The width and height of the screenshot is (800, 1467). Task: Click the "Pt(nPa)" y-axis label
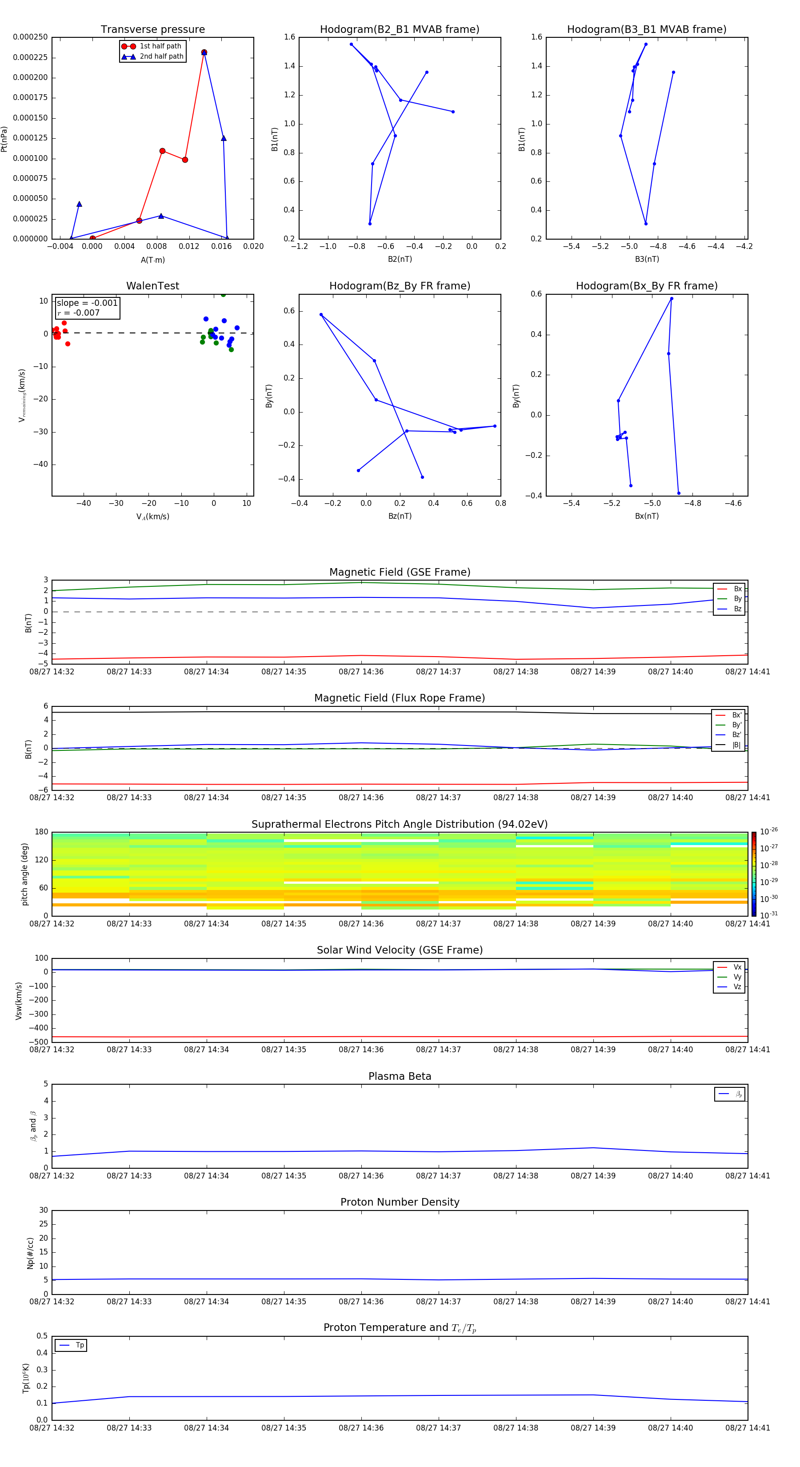[x=4, y=139]
